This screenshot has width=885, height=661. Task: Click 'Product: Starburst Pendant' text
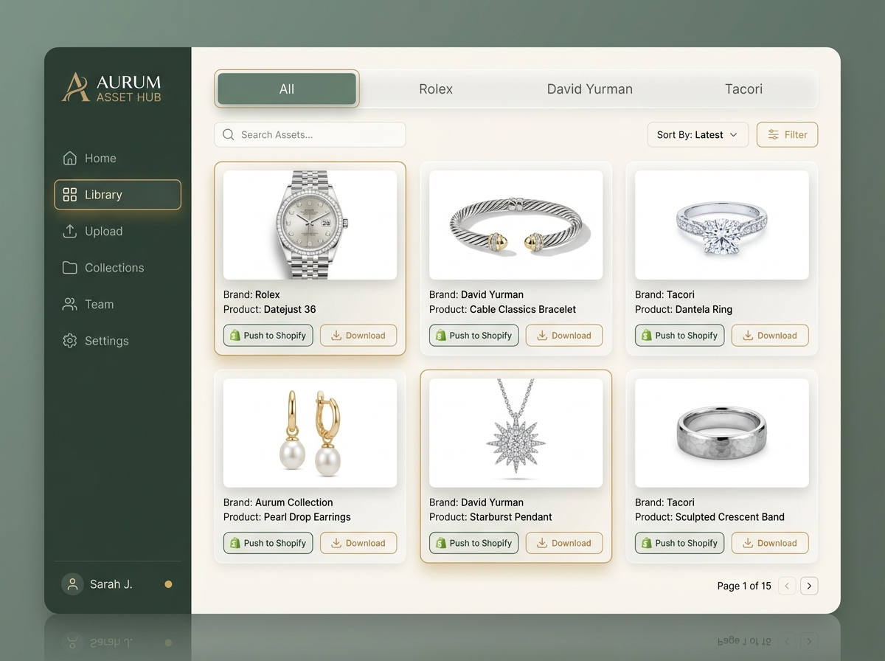[x=490, y=517]
